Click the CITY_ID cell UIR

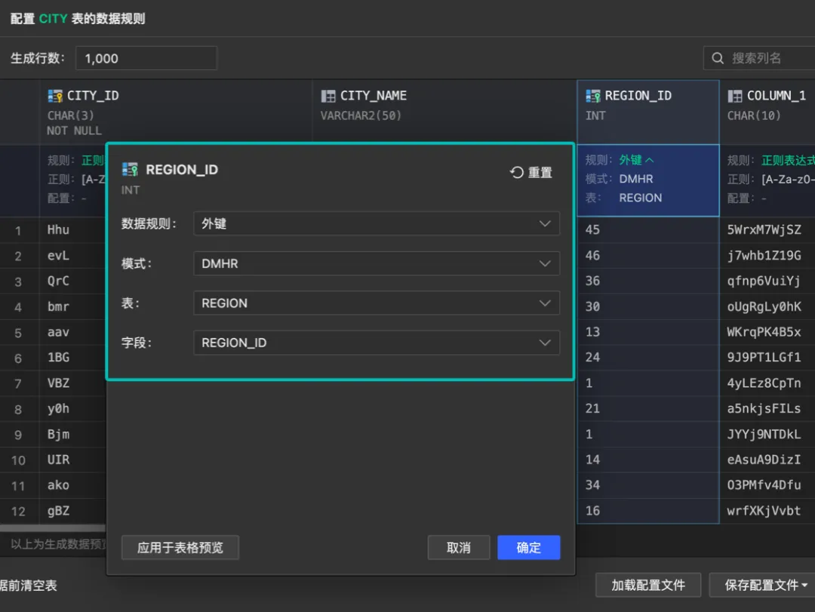pos(58,459)
